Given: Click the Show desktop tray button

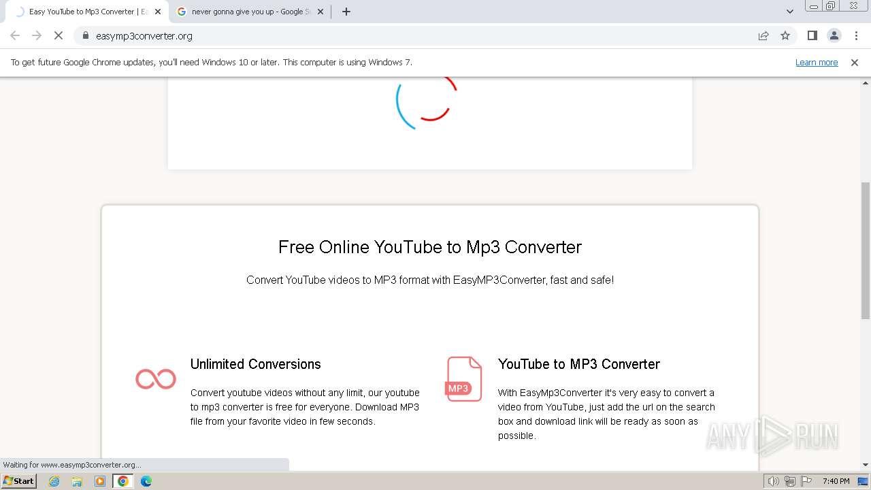Looking at the screenshot, I should 863,481.
